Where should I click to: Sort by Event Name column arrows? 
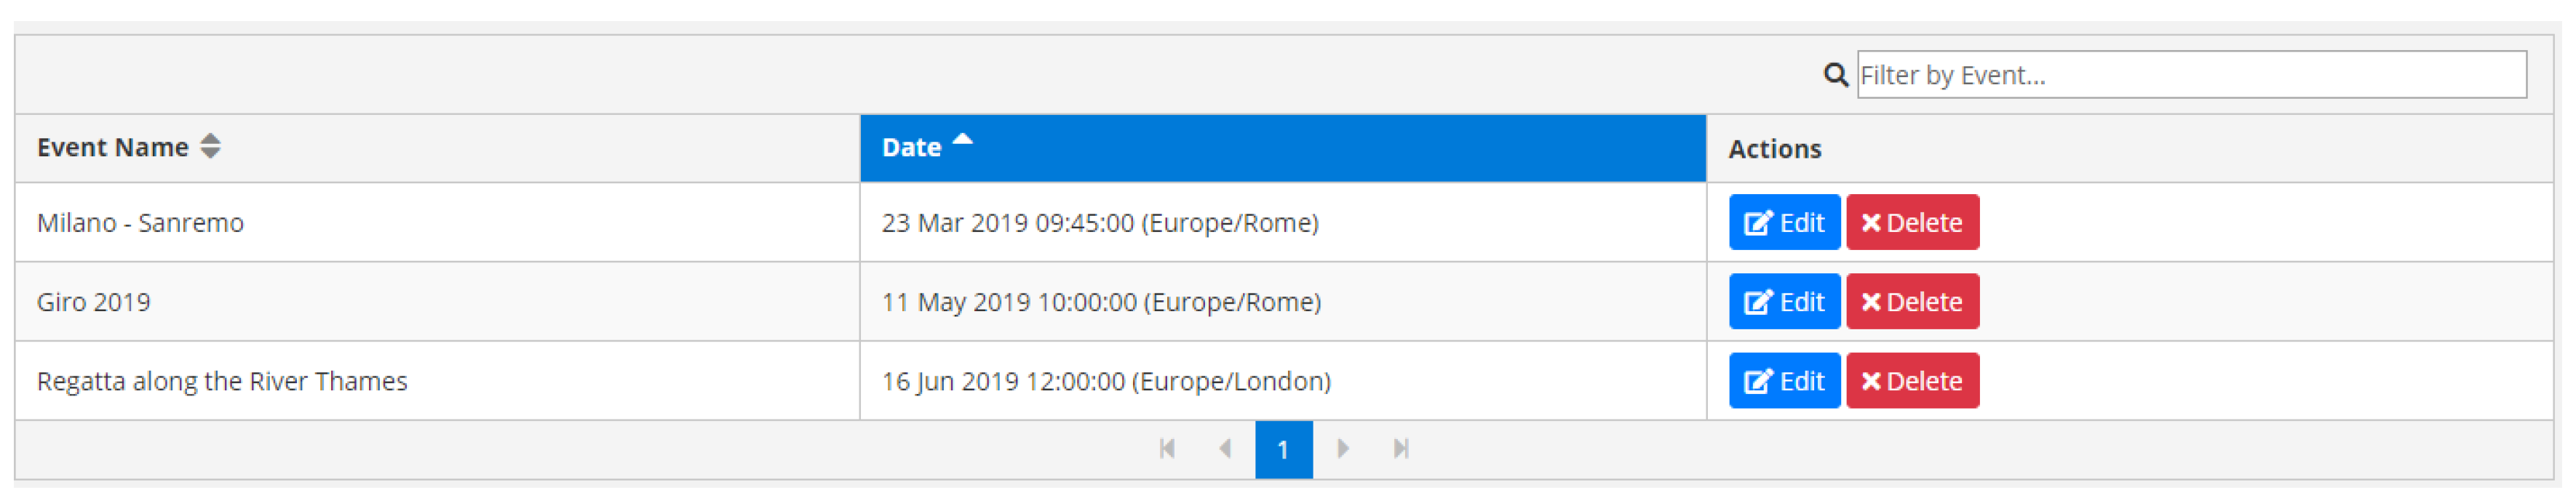click(x=210, y=147)
